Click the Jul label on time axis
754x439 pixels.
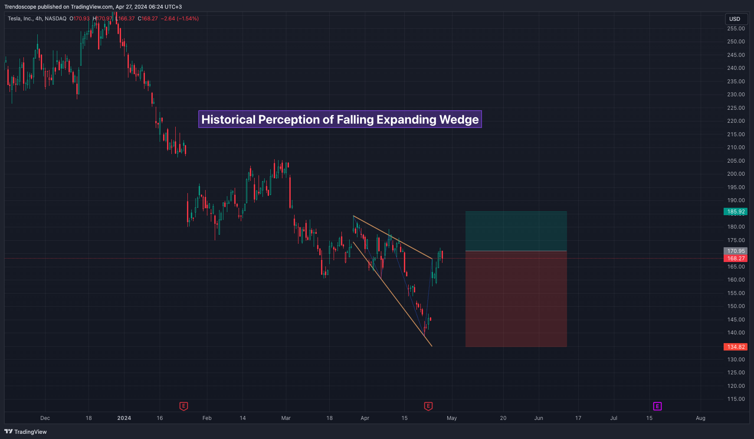point(614,418)
